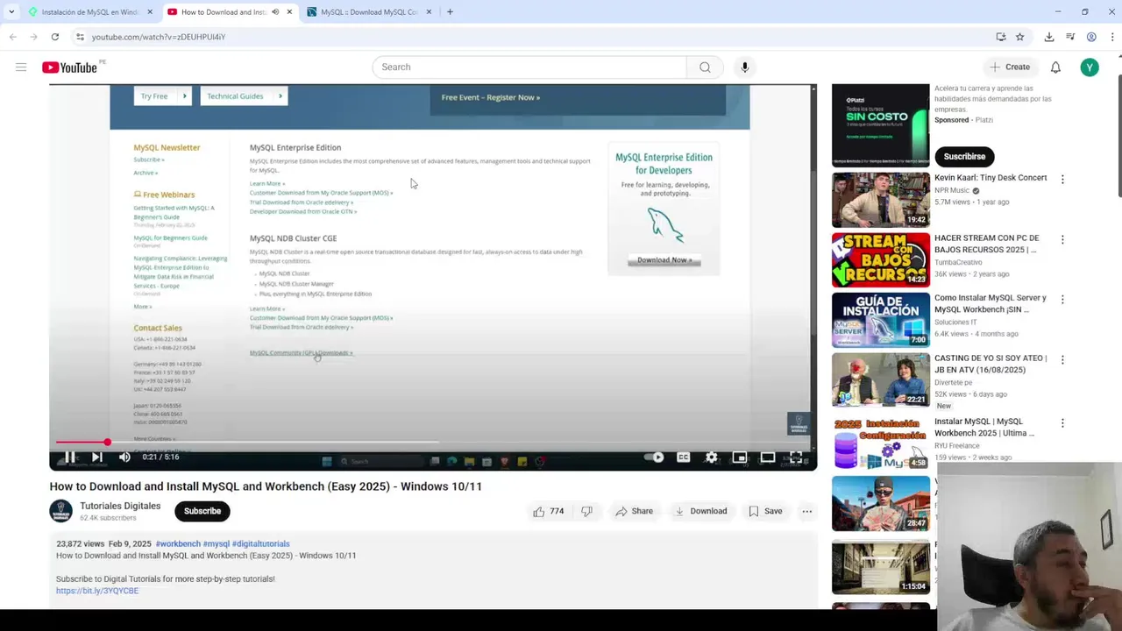Download the YouTube video

coord(700,511)
